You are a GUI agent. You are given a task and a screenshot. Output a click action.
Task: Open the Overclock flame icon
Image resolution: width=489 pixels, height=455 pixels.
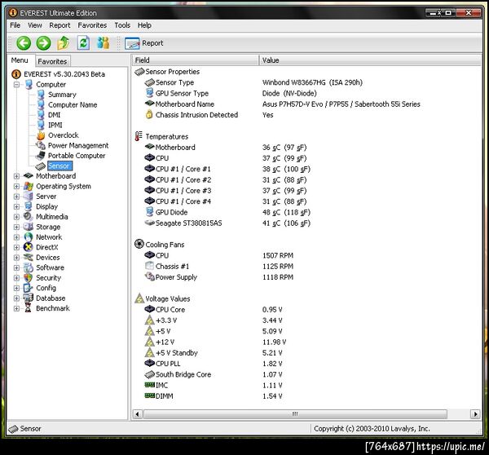[41, 135]
